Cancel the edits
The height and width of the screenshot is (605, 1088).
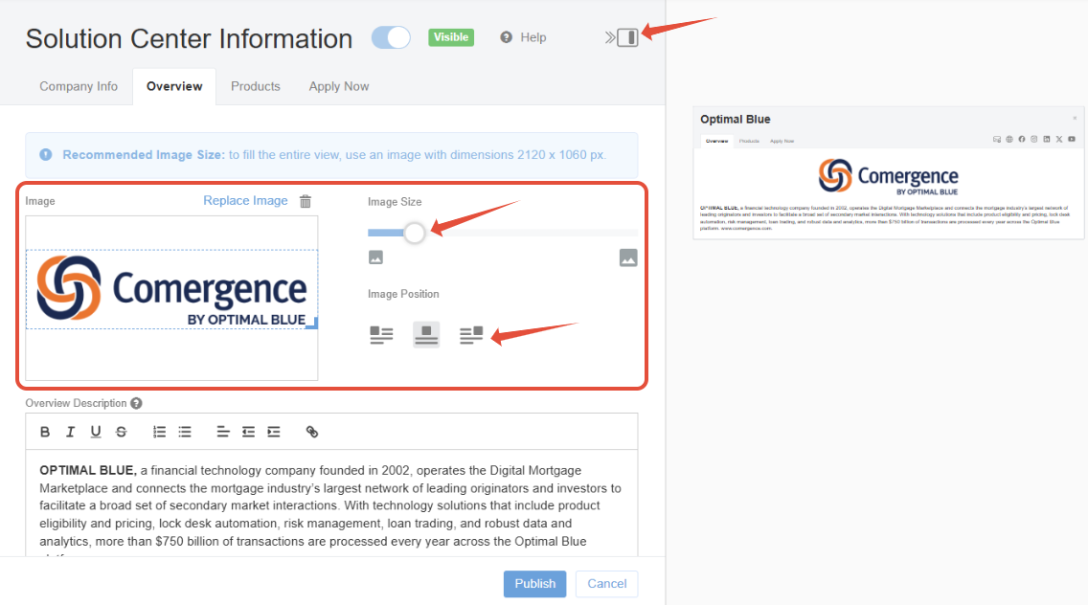(606, 584)
